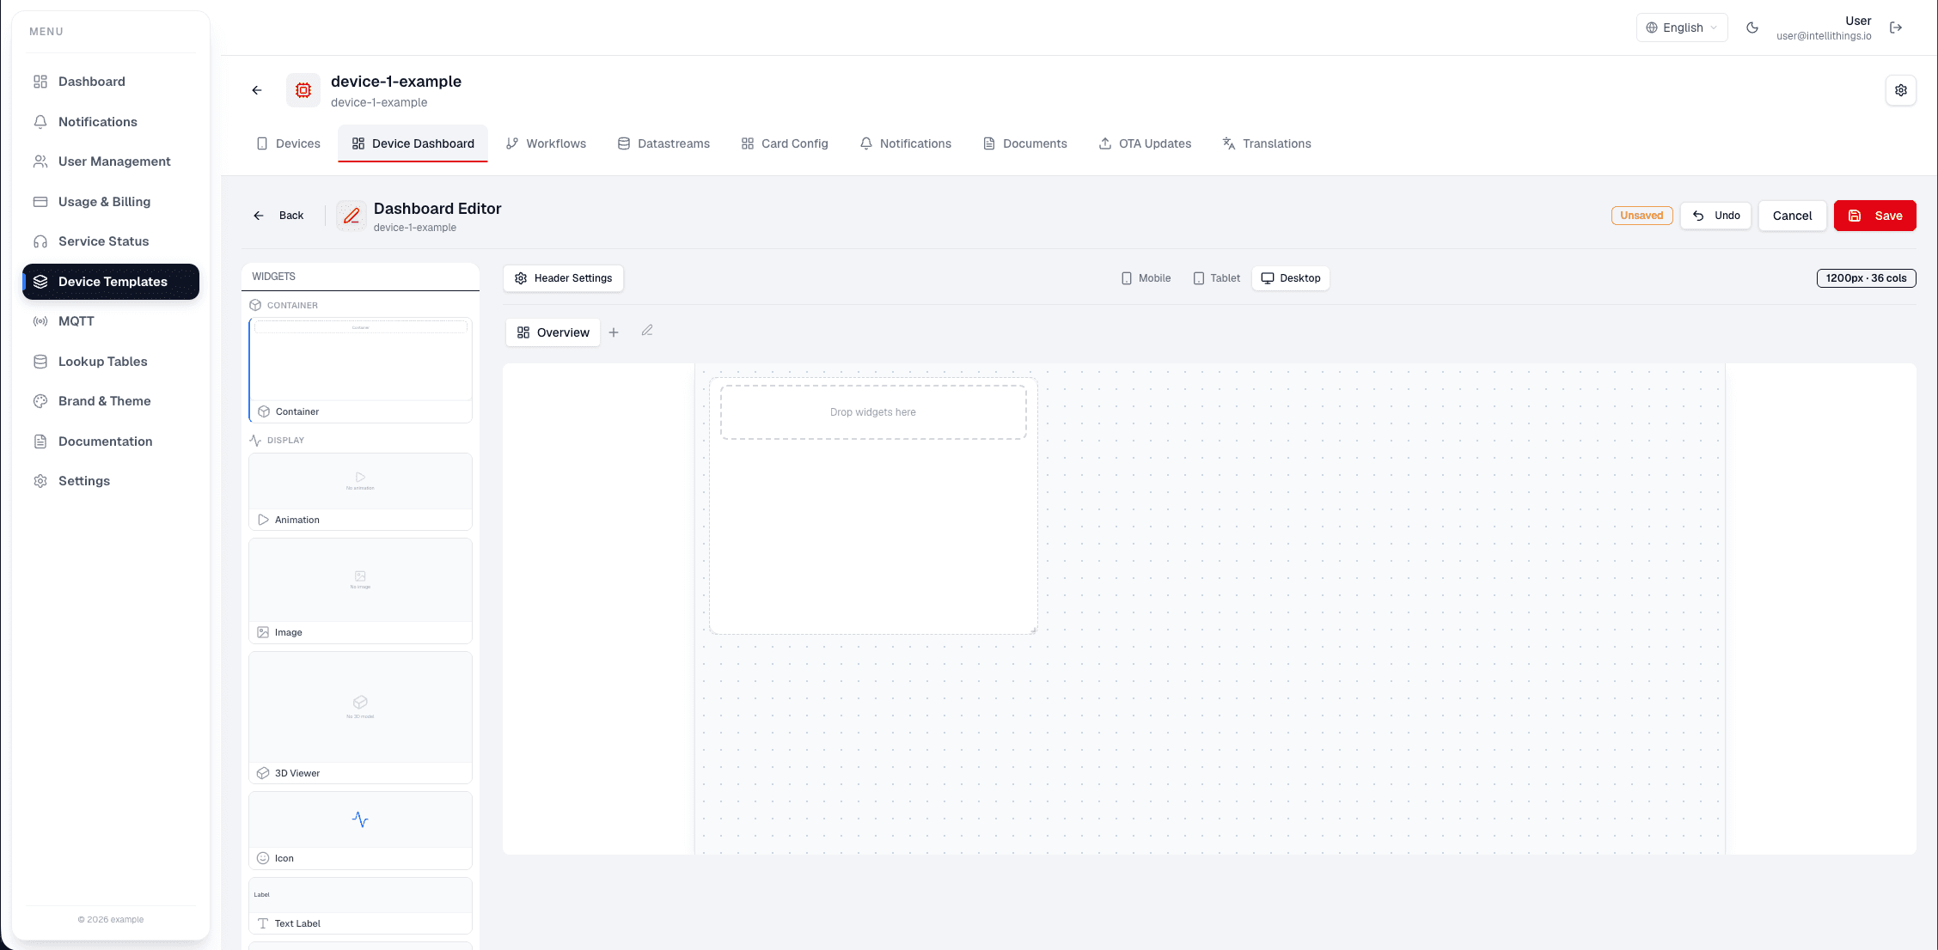Open the English language dropdown
The width and height of the screenshot is (1938, 950).
1682,27
